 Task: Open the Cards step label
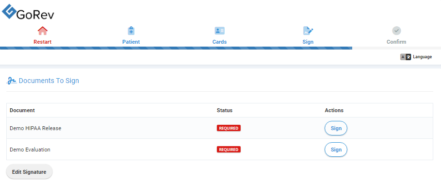click(x=219, y=42)
